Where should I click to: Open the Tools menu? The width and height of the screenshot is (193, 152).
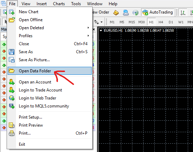click(76, 4)
